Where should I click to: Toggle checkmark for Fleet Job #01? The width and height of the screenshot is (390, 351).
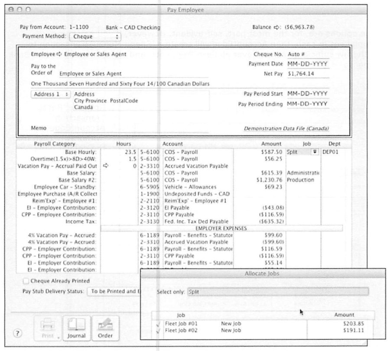click(x=158, y=324)
